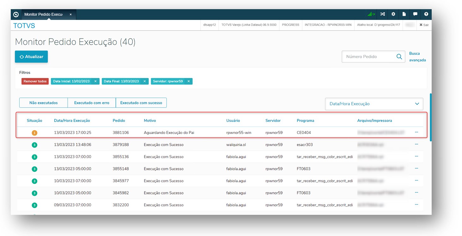This screenshot has height=236, width=462.
Task: Click the TOTVS home logo icon
Action: [x=16, y=15]
